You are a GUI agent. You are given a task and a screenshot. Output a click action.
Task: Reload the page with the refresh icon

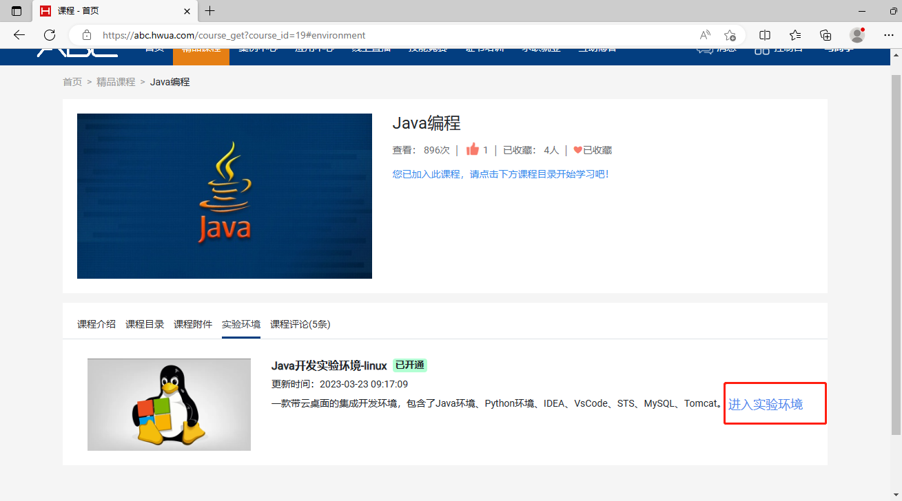tap(50, 35)
